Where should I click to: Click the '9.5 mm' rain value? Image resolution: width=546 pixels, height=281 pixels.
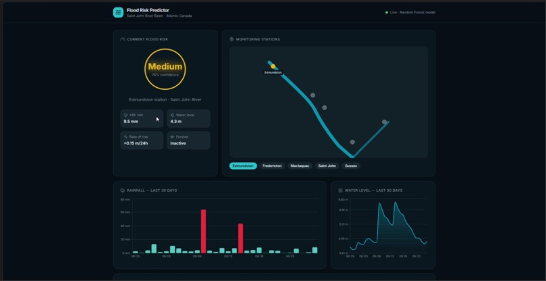[x=131, y=122]
